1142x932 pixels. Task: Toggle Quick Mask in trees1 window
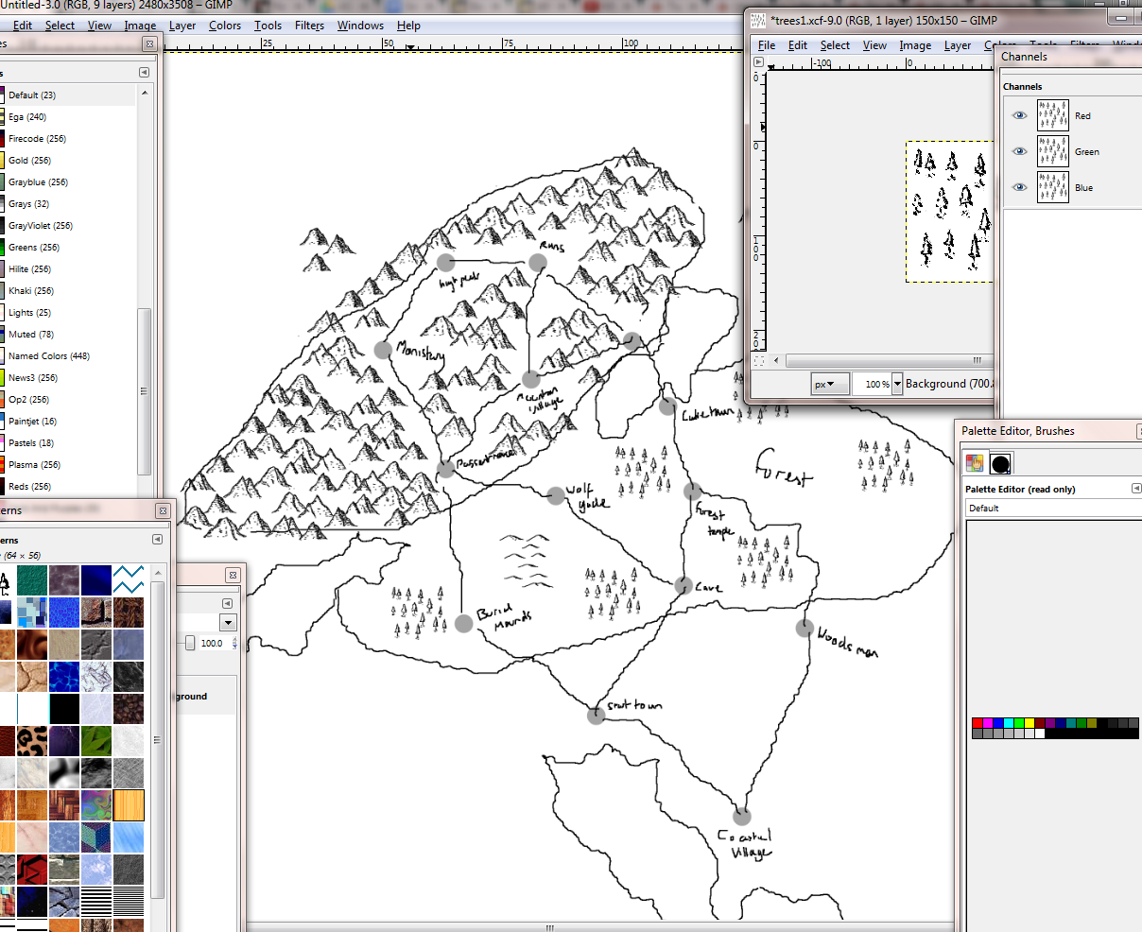pyautogui.click(x=758, y=360)
